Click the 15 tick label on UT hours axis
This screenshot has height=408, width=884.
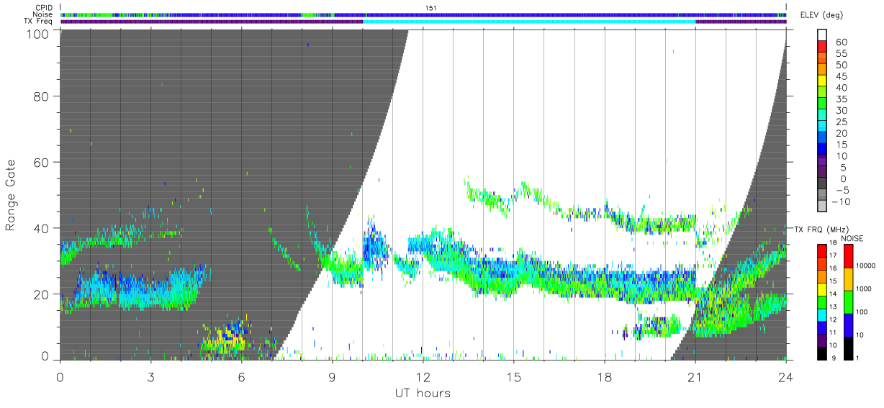coord(514,376)
